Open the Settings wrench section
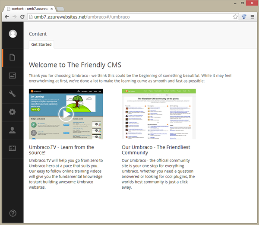 [13, 94]
